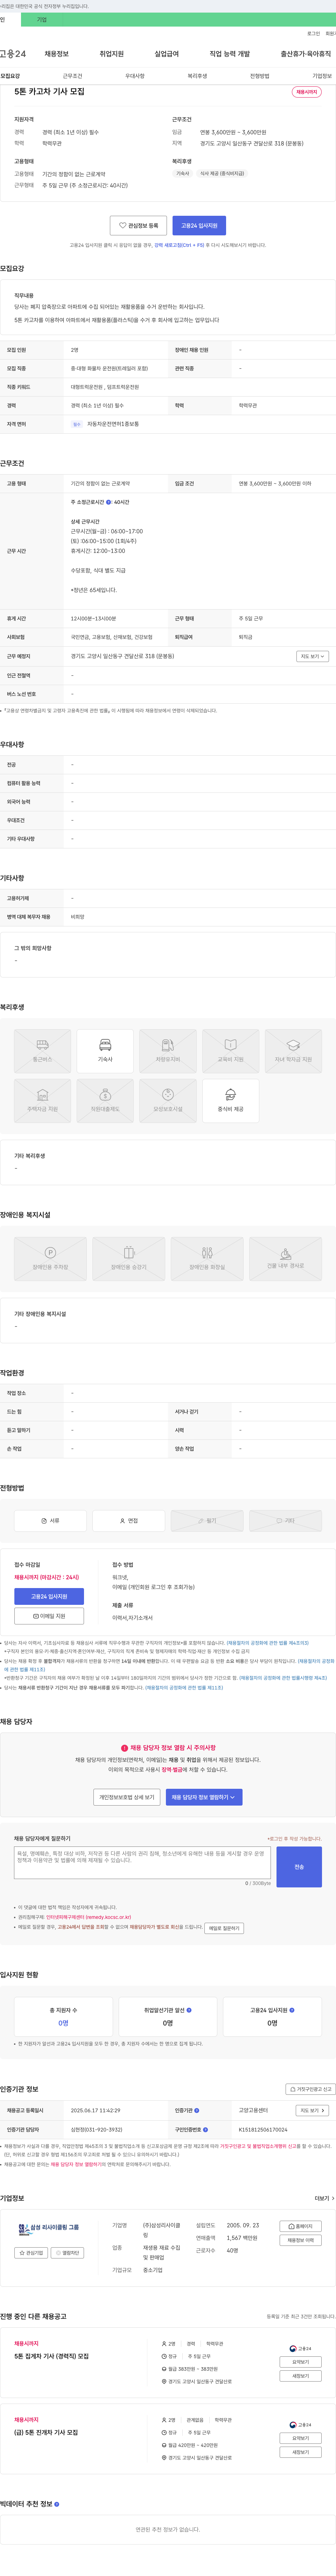Click the 고용24 logo

point(13,54)
